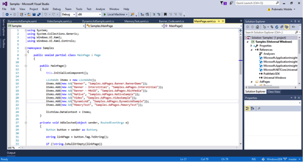Click the account warning triangle icon
This screenshot has height=162, width=303.
click(269, 9)
